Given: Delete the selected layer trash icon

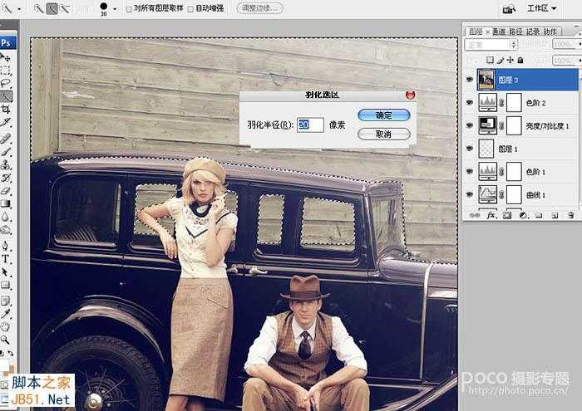Looking at the screenshot, I should point(571,215).
